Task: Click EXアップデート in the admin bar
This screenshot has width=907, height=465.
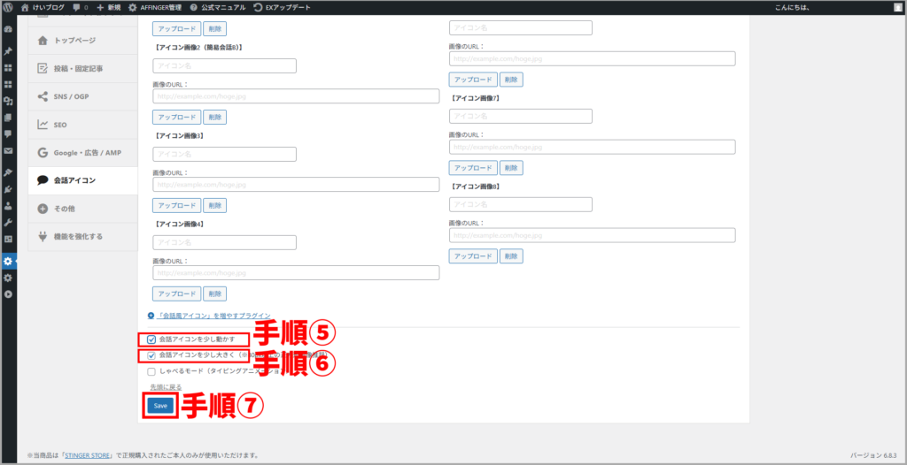Action: 257,7
